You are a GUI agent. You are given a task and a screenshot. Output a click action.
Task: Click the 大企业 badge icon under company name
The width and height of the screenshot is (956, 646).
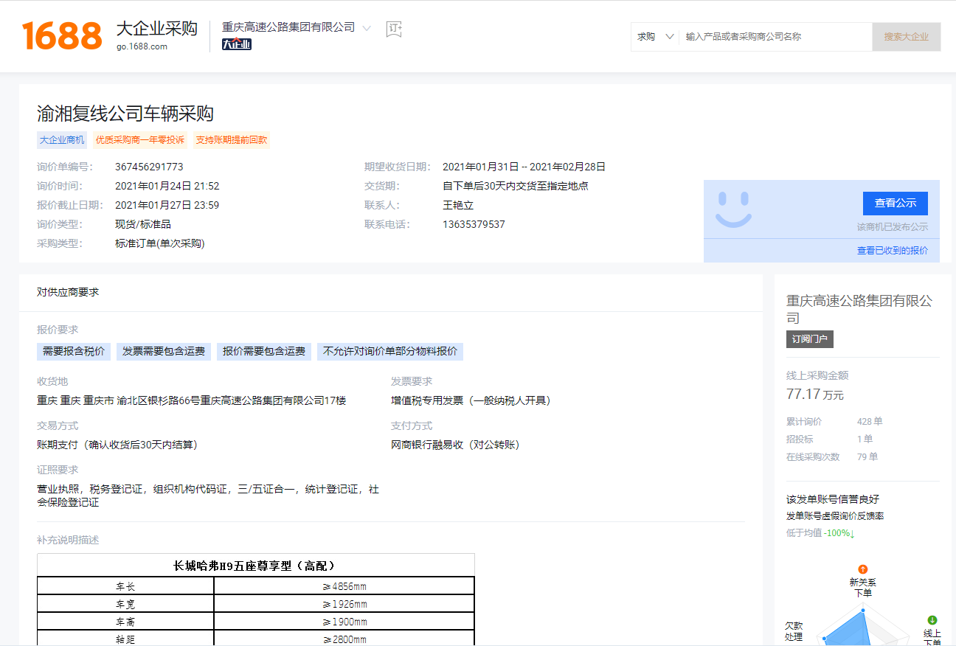coord(237,44)
